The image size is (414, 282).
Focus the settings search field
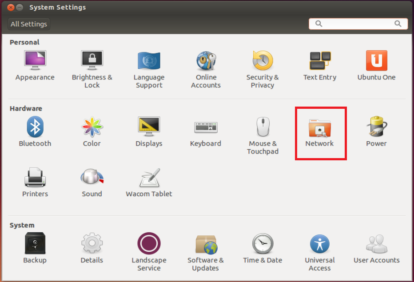tap(358, 24)
